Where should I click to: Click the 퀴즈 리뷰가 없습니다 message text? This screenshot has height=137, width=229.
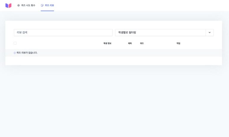[27, 53]
